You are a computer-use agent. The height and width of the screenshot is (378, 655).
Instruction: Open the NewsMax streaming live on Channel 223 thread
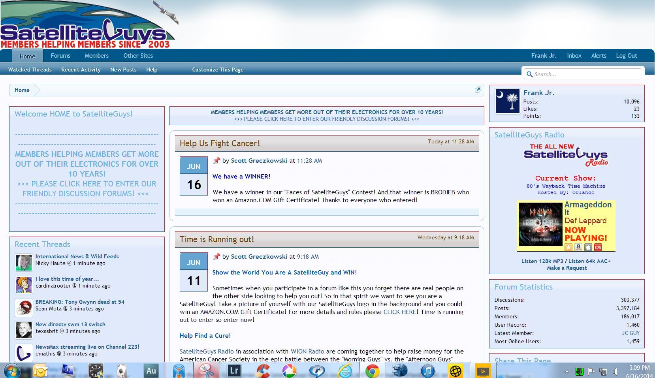point(87,347)
